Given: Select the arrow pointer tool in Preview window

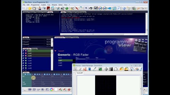Looking at the screenshot, I should 75,69.
